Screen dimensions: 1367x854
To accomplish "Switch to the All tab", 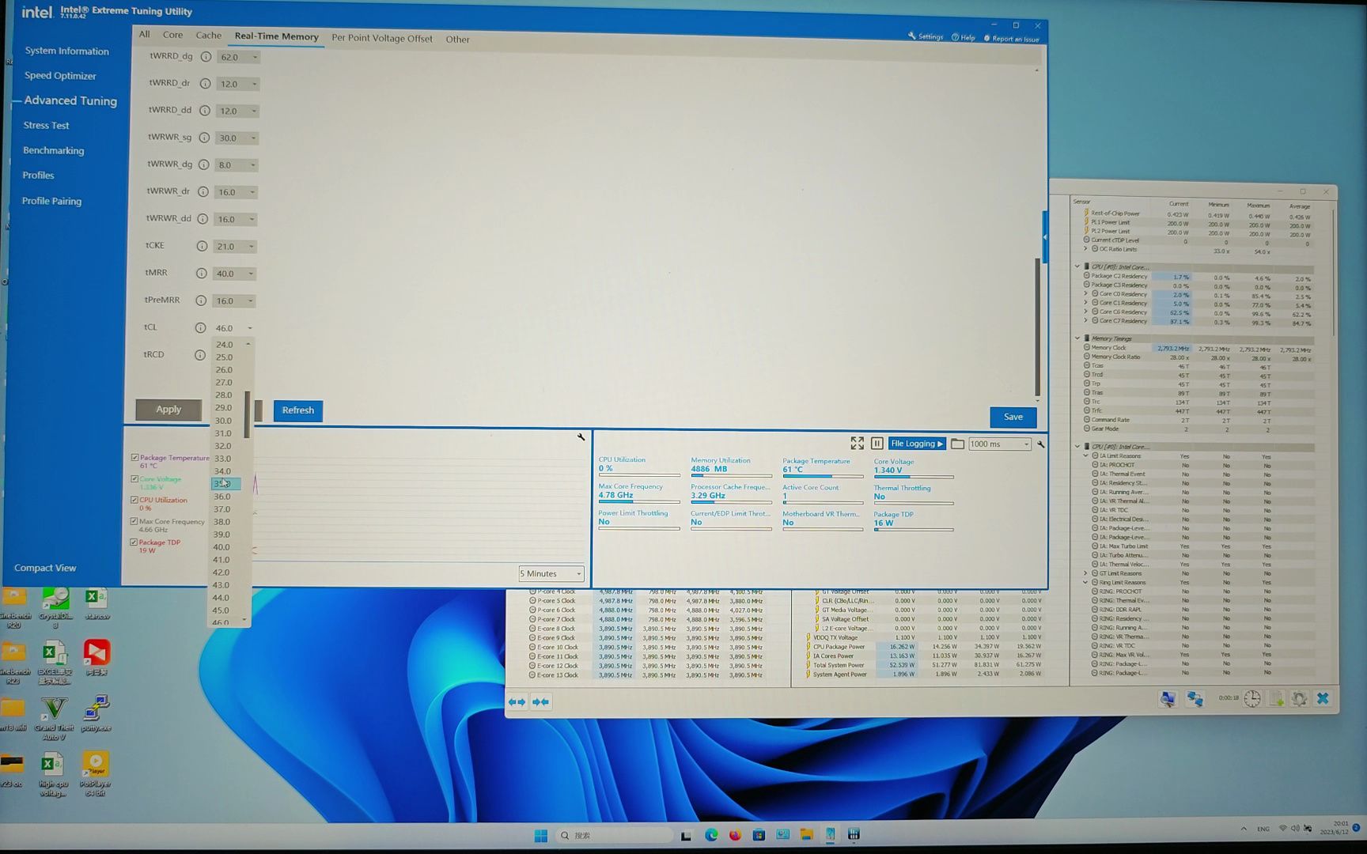I will 144,34.
